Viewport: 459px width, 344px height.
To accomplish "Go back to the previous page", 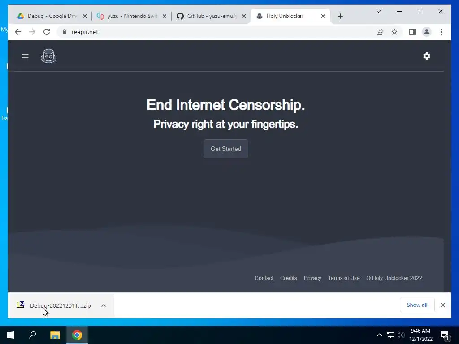I will pos(18,32).
